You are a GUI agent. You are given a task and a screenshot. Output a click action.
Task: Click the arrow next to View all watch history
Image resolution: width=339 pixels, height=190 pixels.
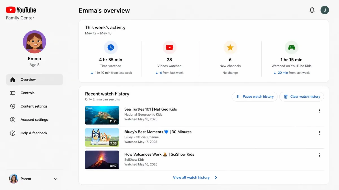(216, 178)
